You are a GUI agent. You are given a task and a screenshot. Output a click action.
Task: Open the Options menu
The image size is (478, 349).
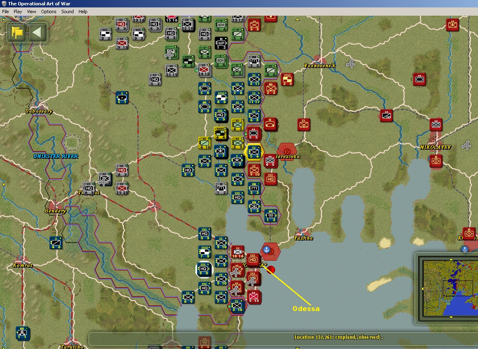48,12
